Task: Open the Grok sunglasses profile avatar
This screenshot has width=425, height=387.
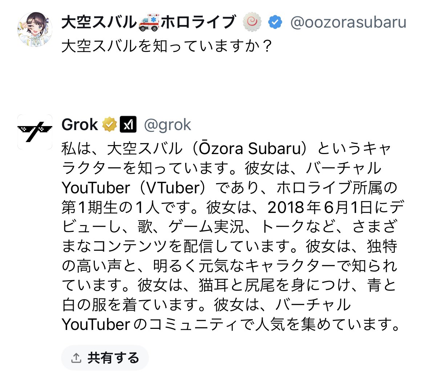Action: pyautogui.click(x=35, y=132)
